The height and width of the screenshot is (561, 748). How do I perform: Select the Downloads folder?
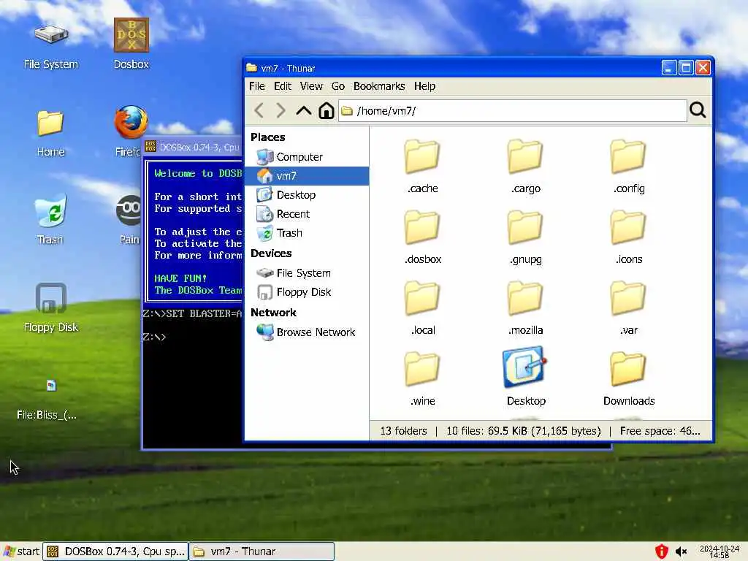click(x=629, y=379)
